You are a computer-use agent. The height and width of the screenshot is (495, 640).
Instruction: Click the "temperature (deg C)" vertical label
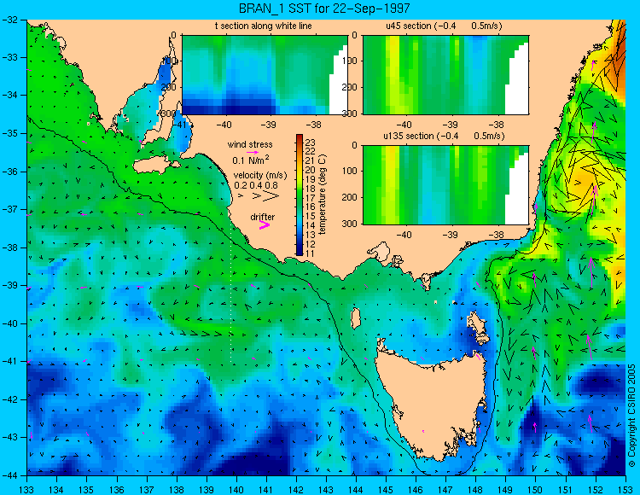click(x=323, y=195)
